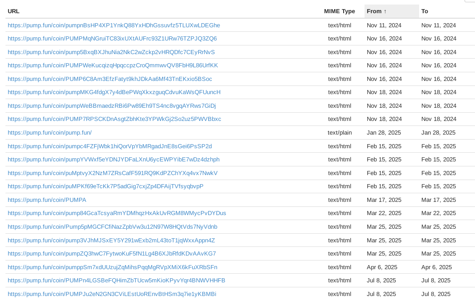Open the PUMPJu2eN2GN3CViLEstUoR coin link

(112, 294)
